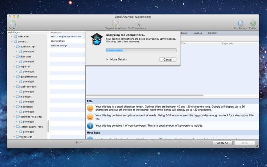Select download under googlesitemap

click(28, 82)
